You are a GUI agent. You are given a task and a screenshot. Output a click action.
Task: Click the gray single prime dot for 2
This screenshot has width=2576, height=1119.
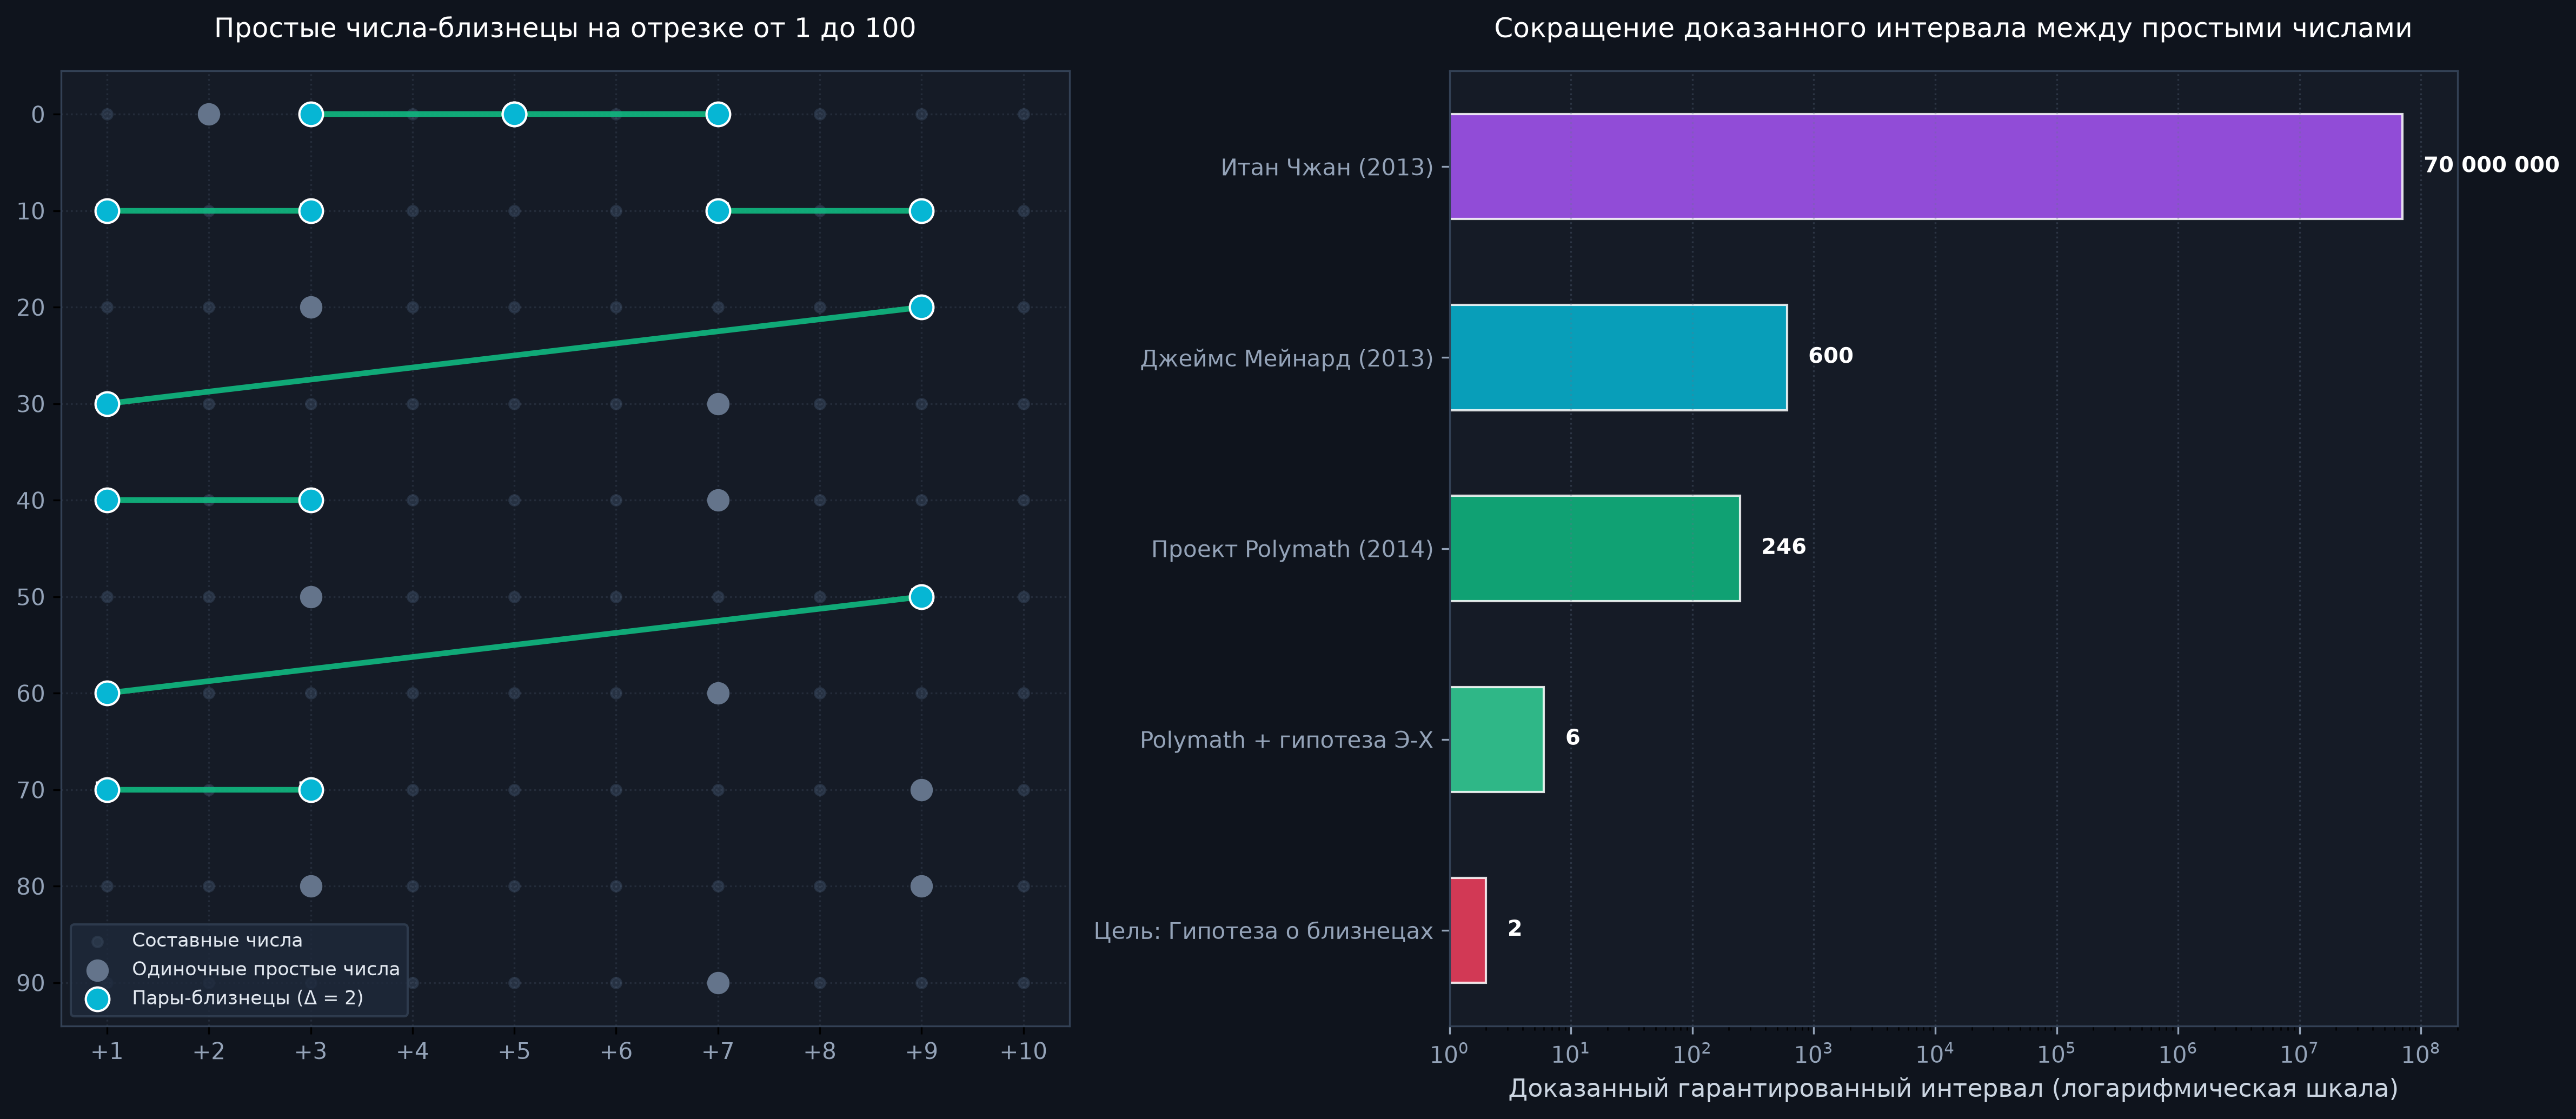208,114
